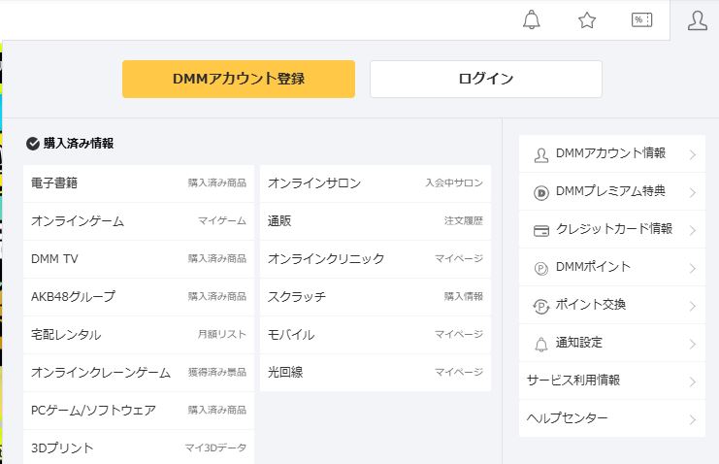Expand クレジットカード情報 chevron arrow

tap(693, 230)
